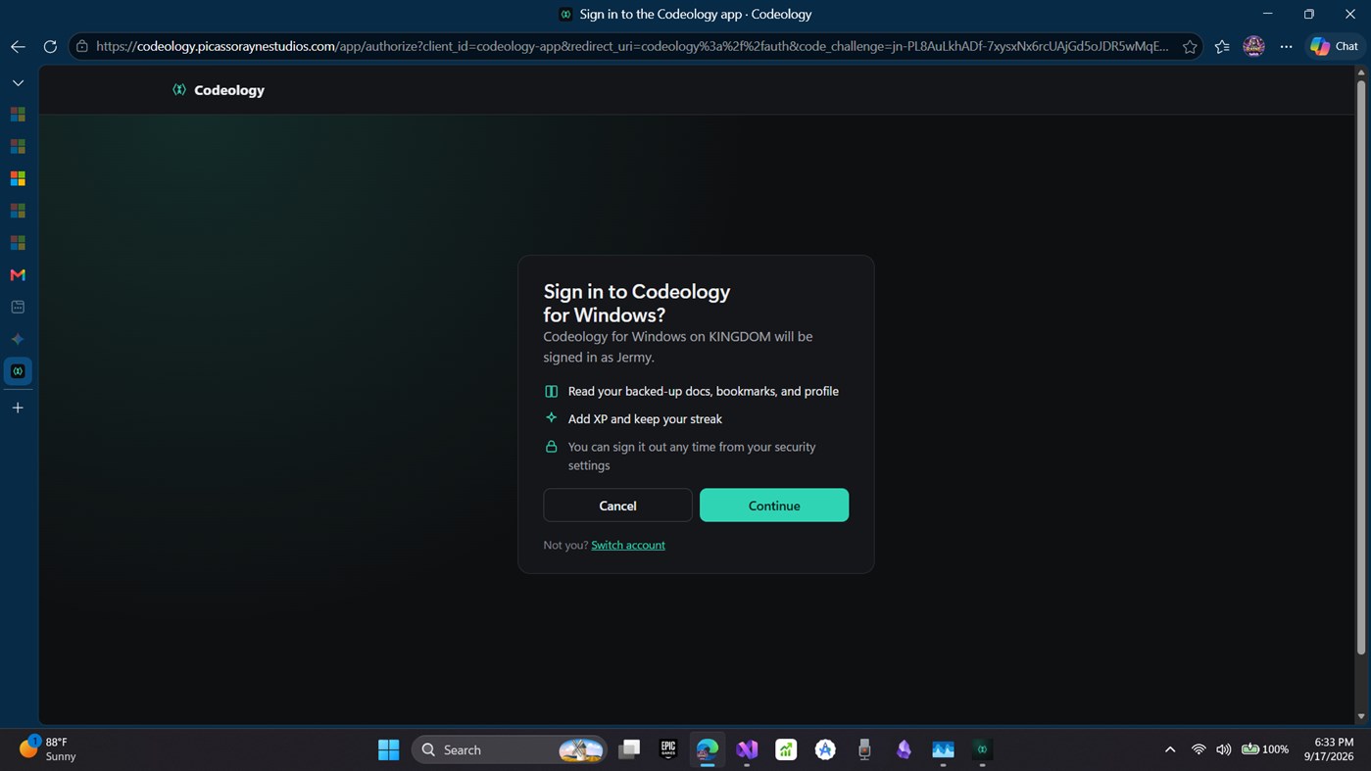The image size is (1371, 771).
Task: Switch to the brightly colored Microsoft tab
Action: click(x=18, y=178)
